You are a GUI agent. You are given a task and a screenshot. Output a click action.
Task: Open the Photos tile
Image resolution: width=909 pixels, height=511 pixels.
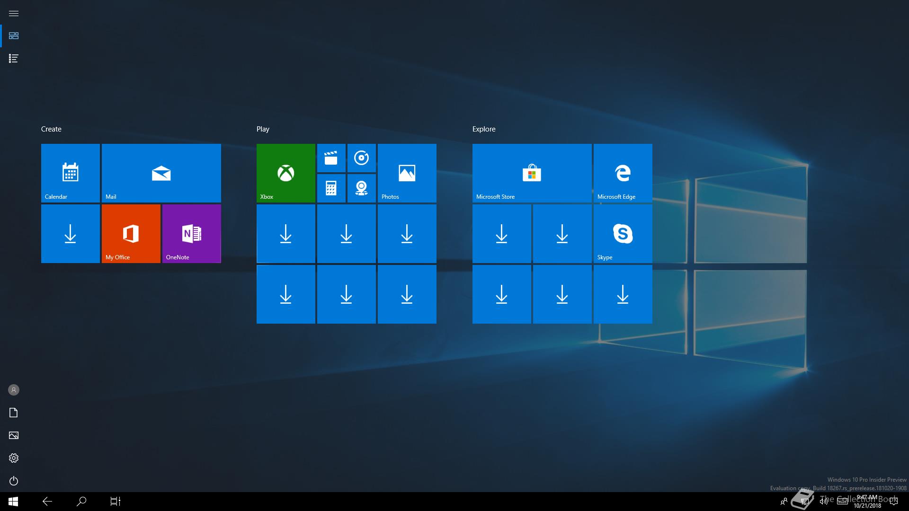407,173
